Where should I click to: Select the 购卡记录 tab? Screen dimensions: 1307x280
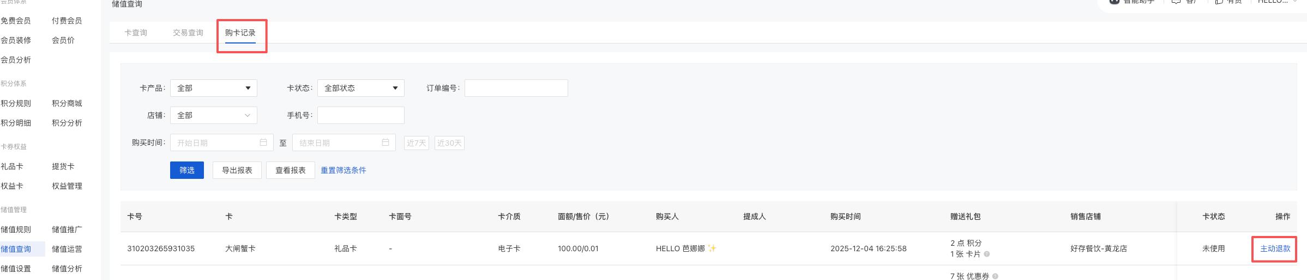pyautogui.click(x=240, y=33)
